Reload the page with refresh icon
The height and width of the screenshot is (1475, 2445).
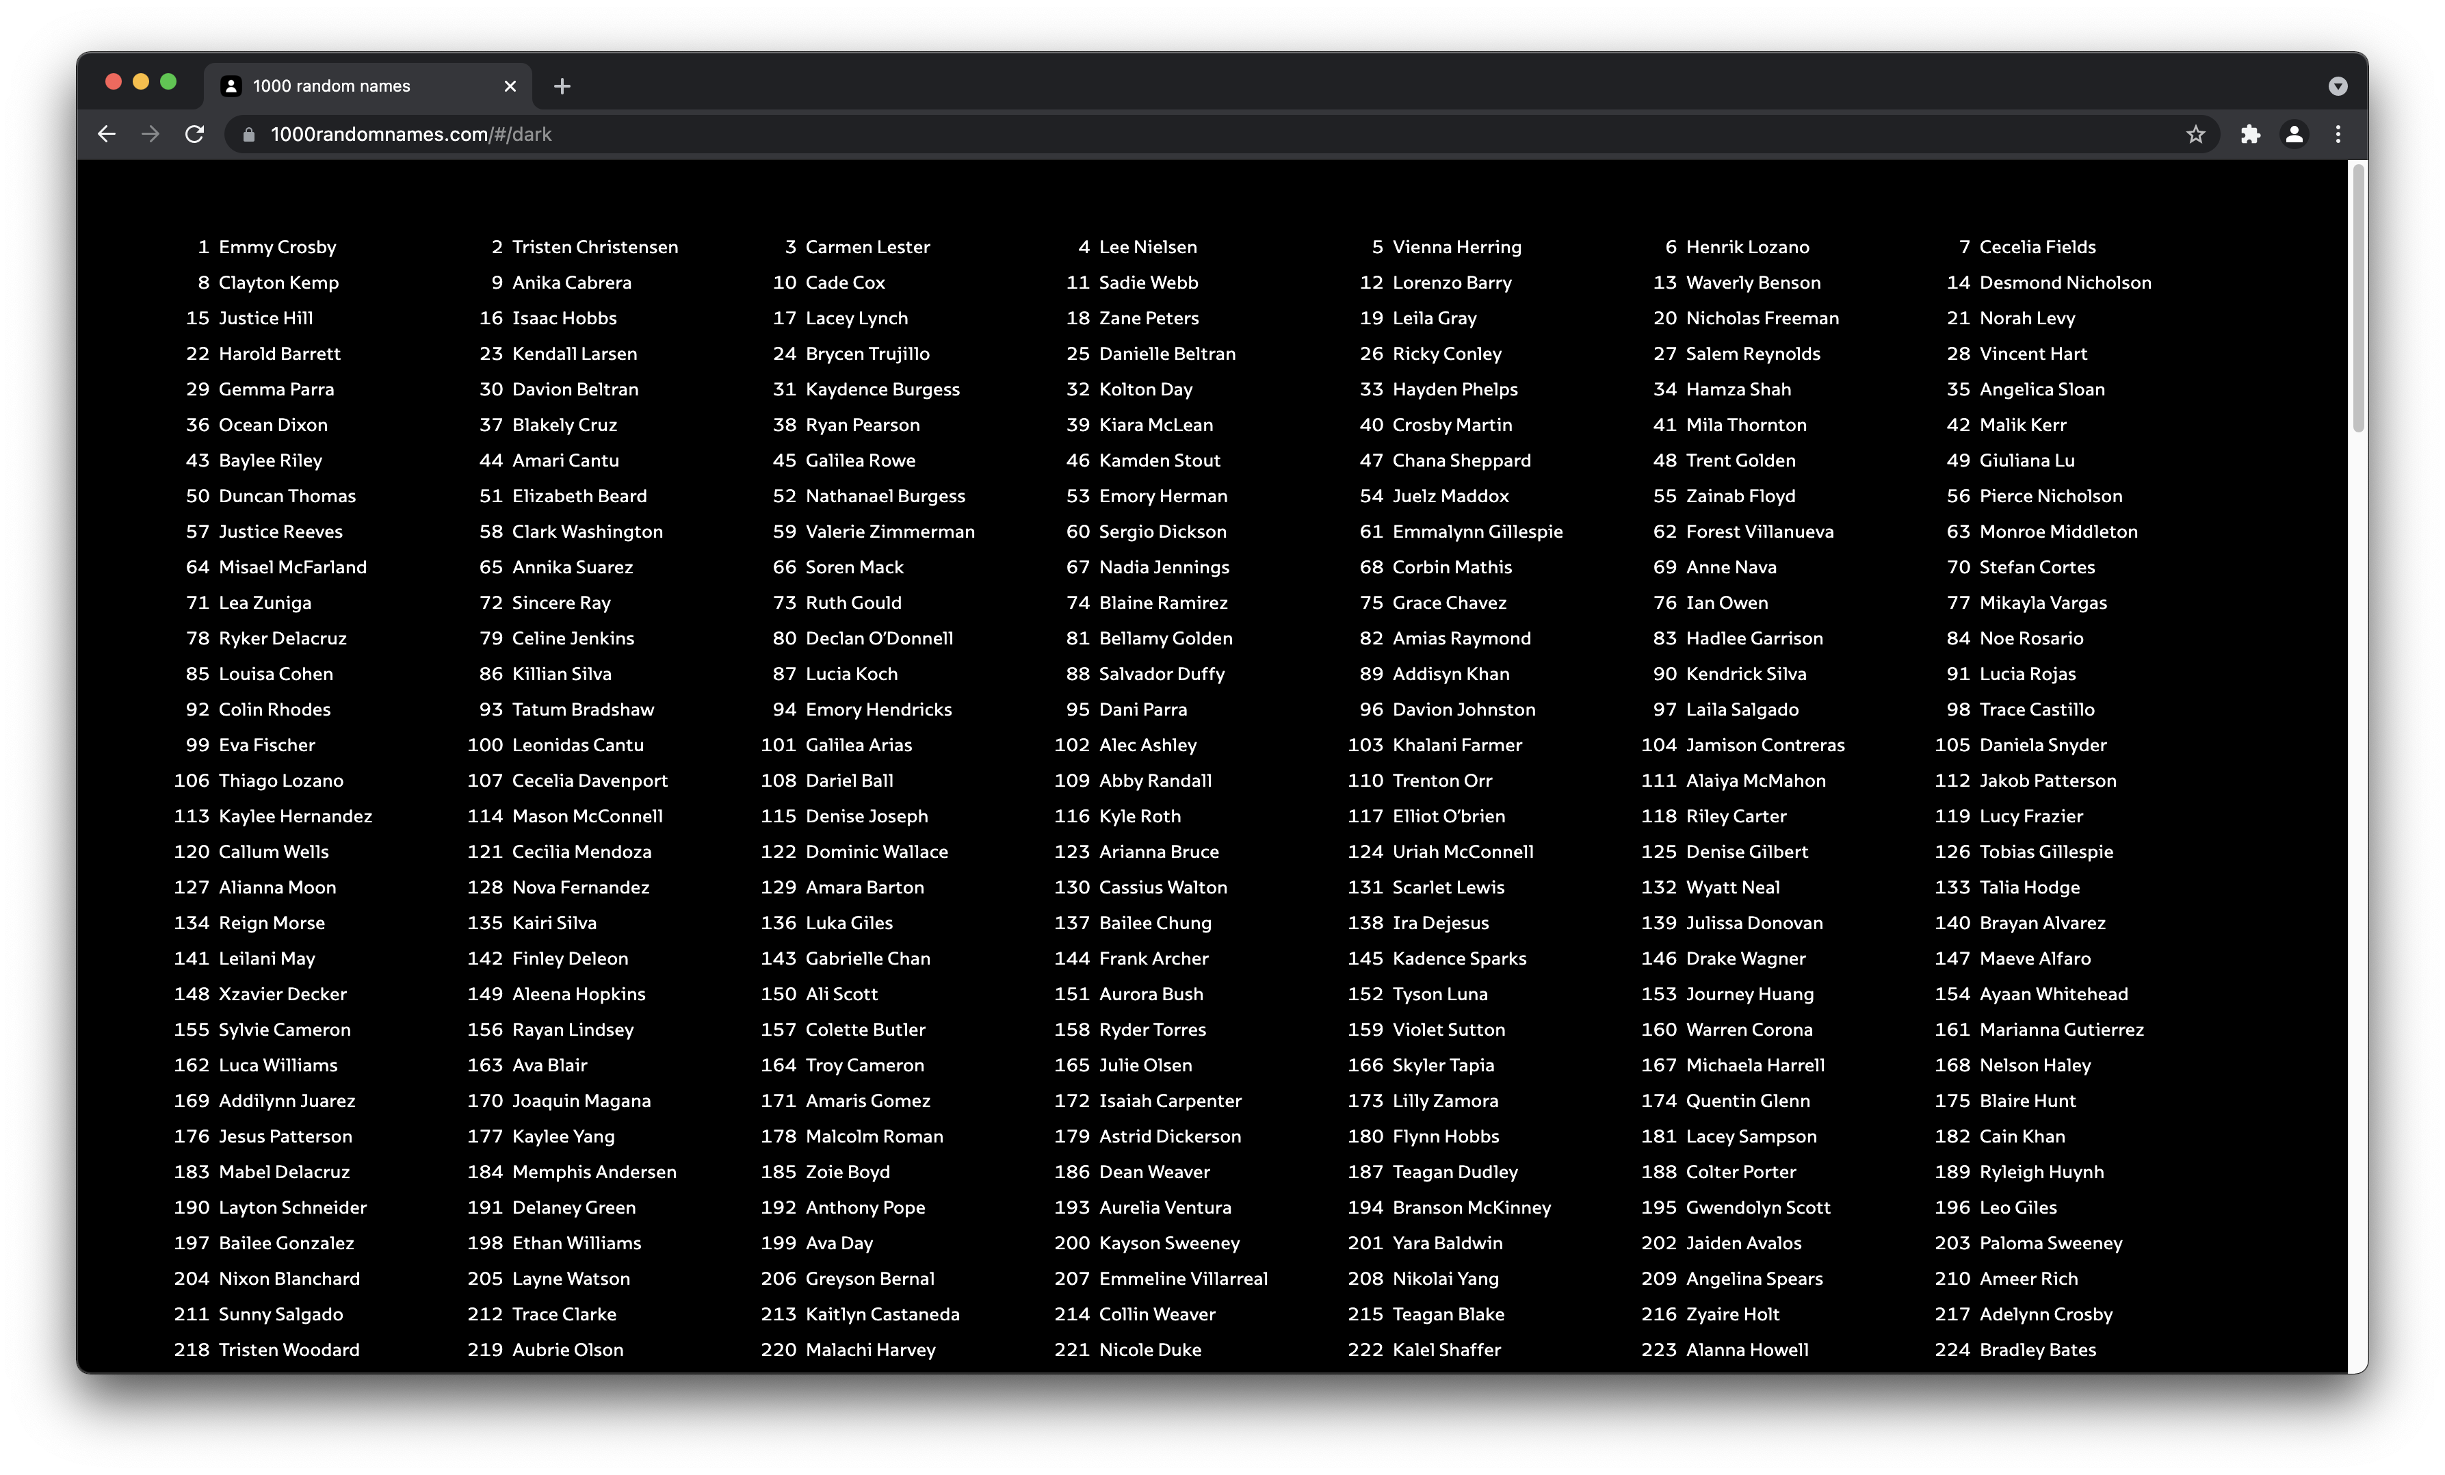194,134
